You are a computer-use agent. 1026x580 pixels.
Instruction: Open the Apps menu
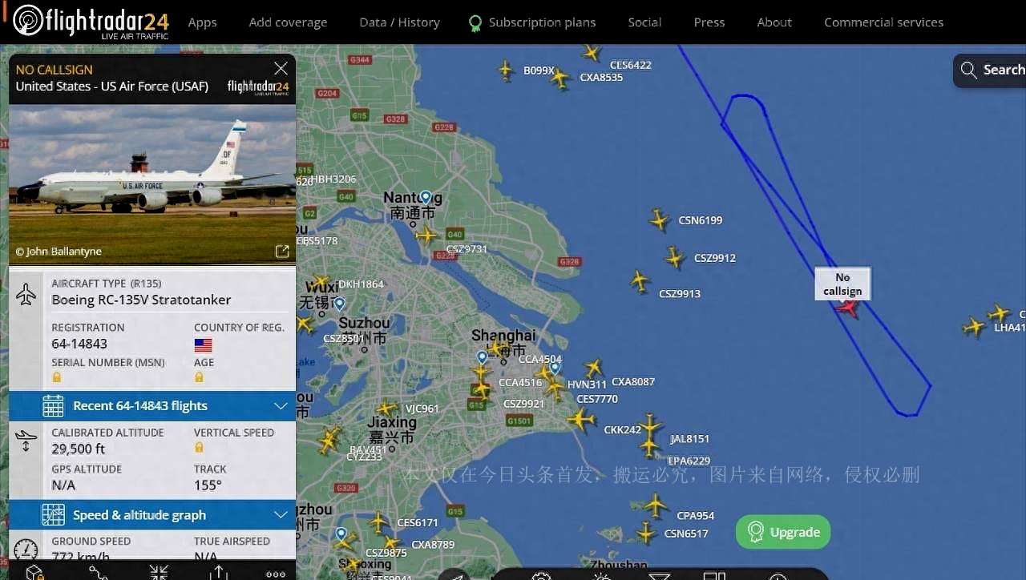(202, 22)
